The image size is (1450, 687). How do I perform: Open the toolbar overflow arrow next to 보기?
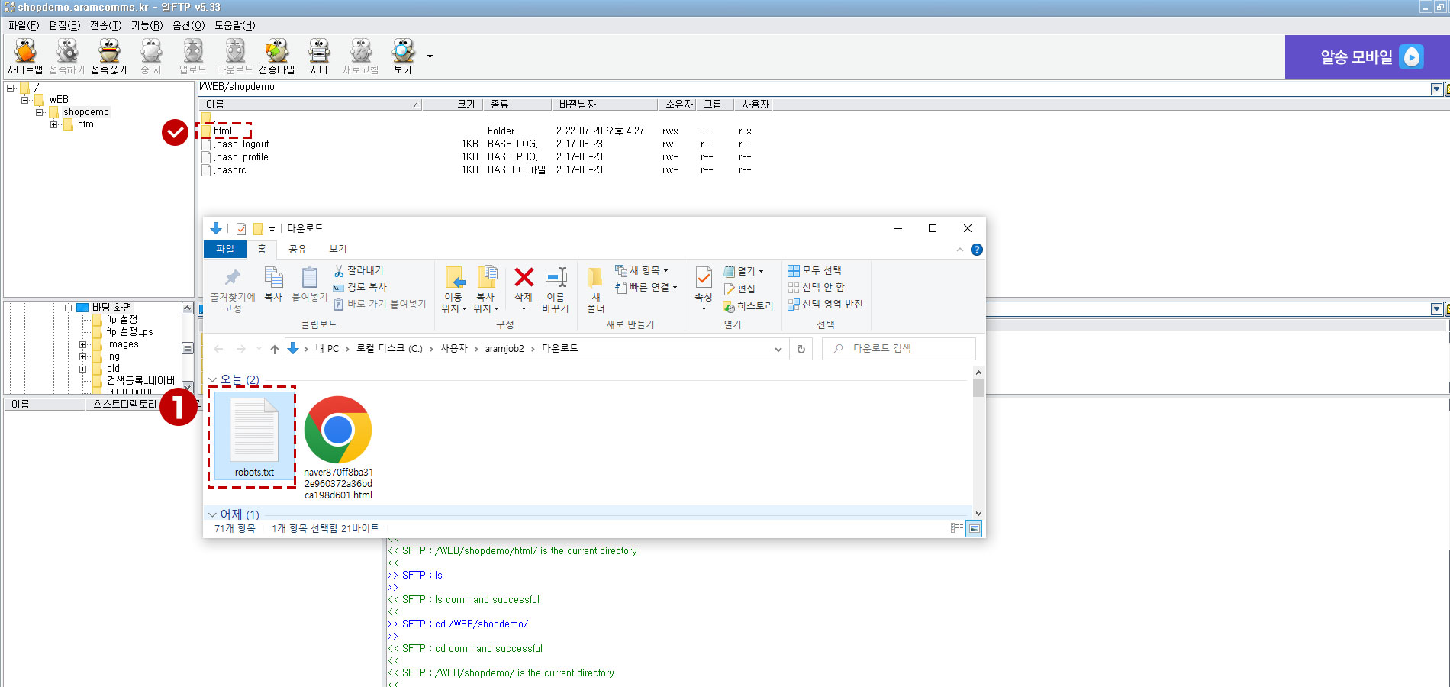pyautogui.click(x=430, y=56)
